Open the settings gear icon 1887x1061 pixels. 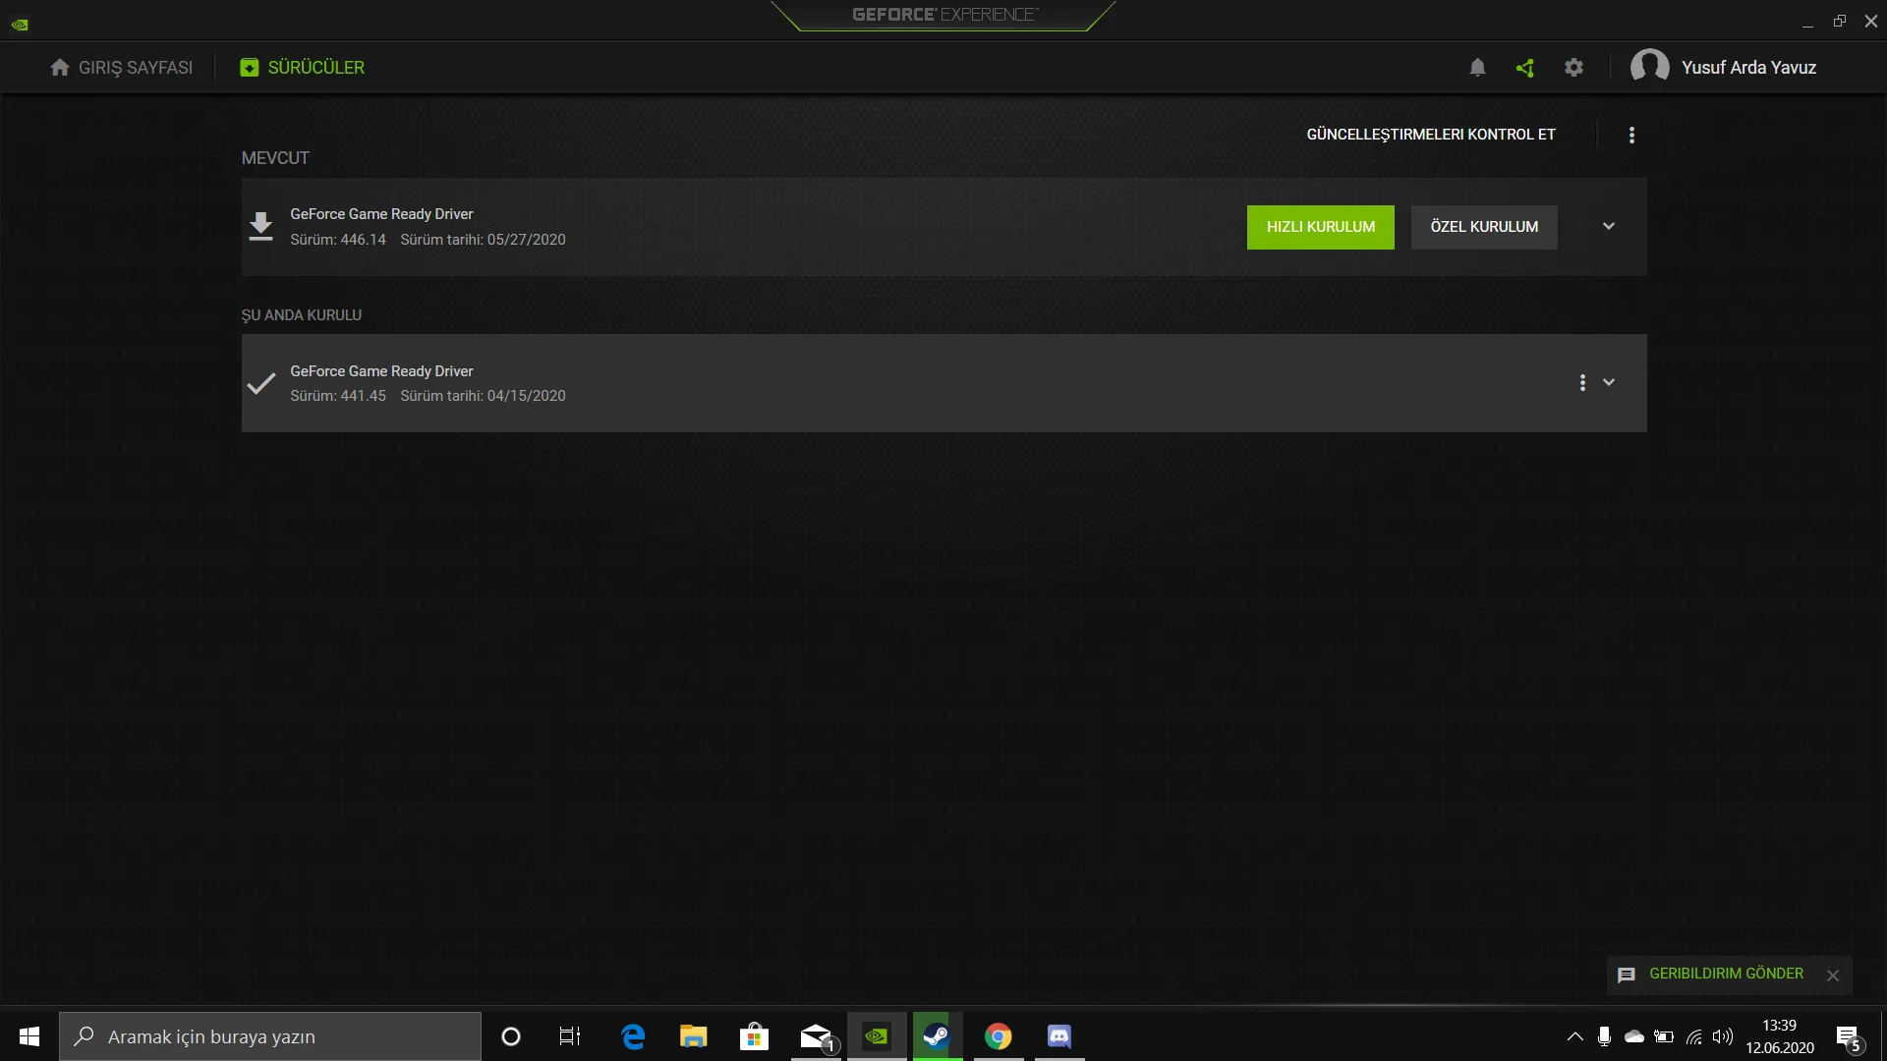1573,68
